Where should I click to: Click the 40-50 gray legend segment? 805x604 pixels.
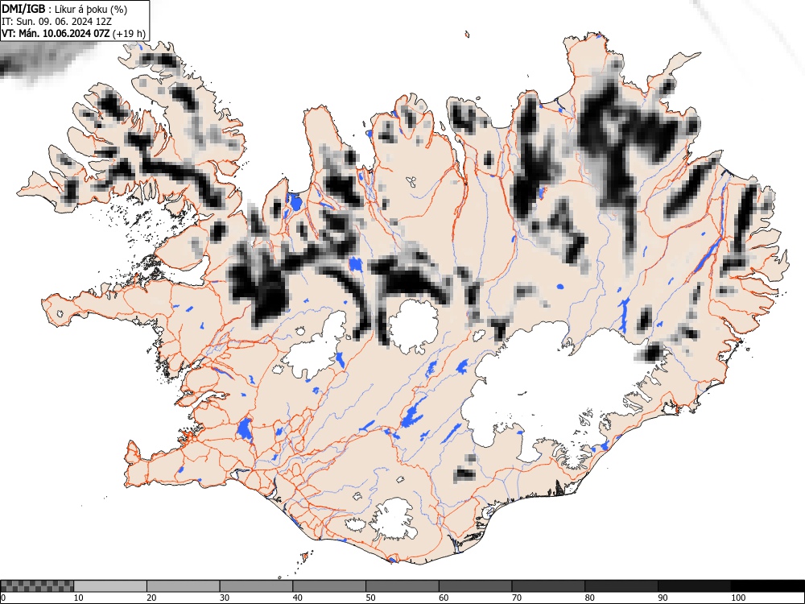(x=329, y=586)
